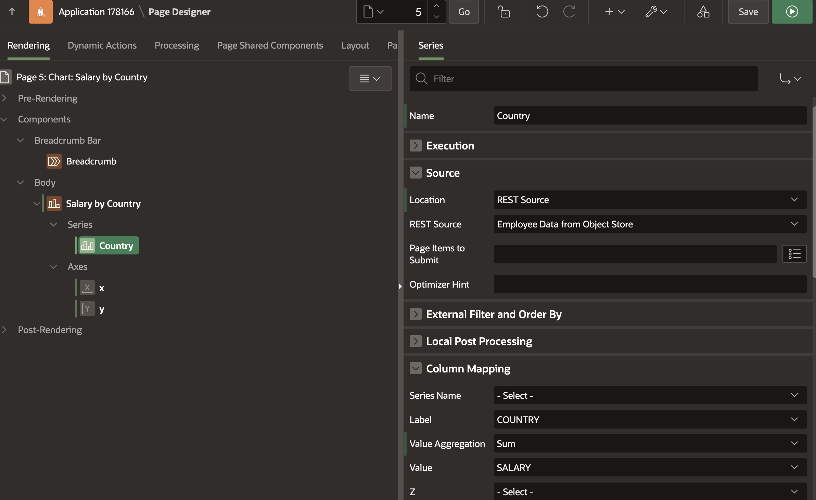The height and width of the screenshot is (500, 816).
Task: Expand External Filter and Order By section
Action: [x=416, y=314]
